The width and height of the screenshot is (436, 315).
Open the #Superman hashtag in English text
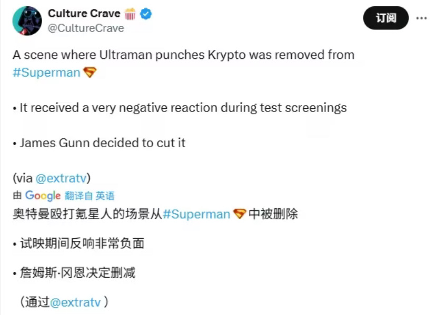pos(46,73)
